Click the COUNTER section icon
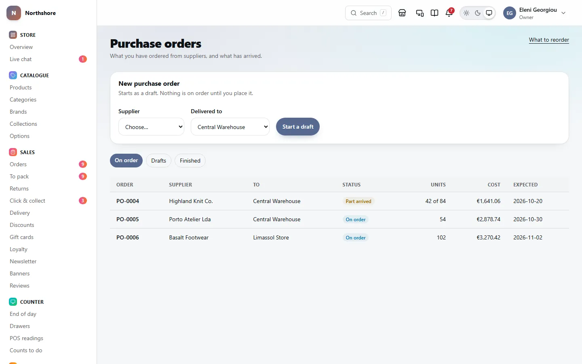The image size is (582, 364). click(x=13, y=302)
